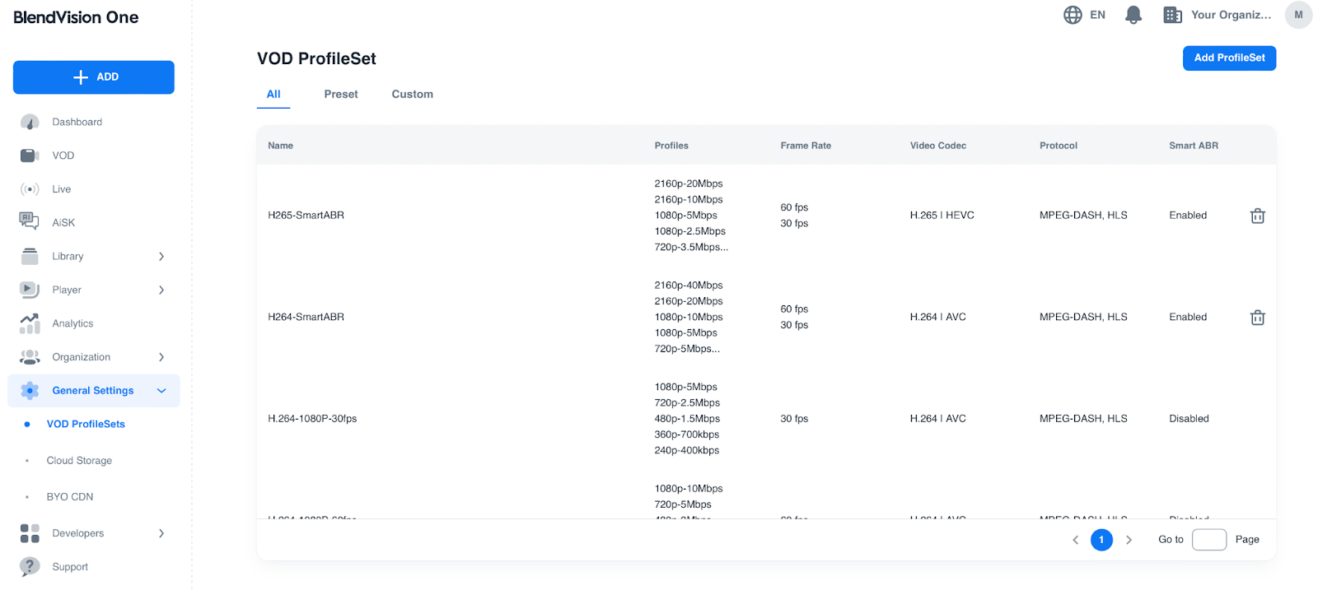Focus the Go to page input
The image size is (1318, 590).
click(x=1208, y=540)
